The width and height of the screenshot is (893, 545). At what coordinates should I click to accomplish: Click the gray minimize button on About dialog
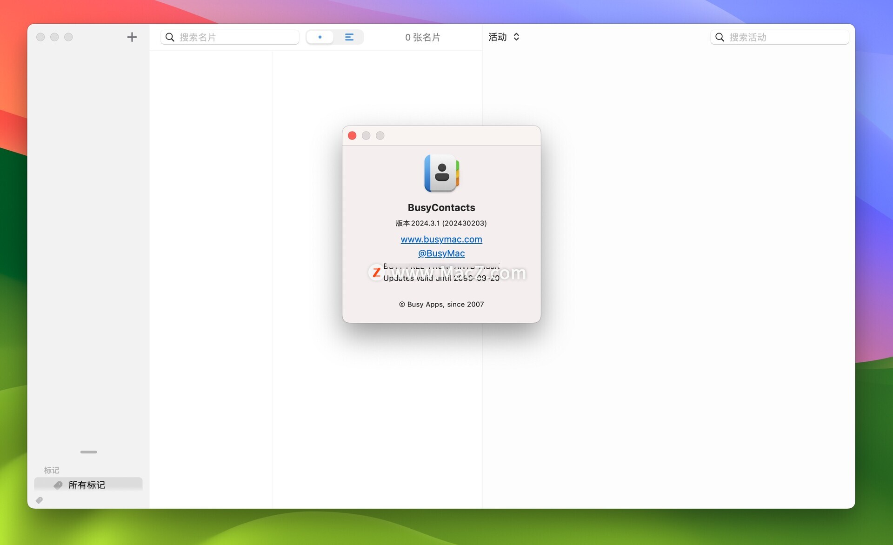(366, 135)
